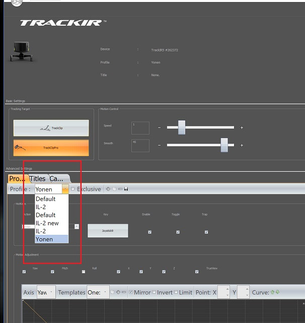Enable the Roll axis checkbox
Image resolution: width=305 pixels, height=323 pixels.
point(84,272)
